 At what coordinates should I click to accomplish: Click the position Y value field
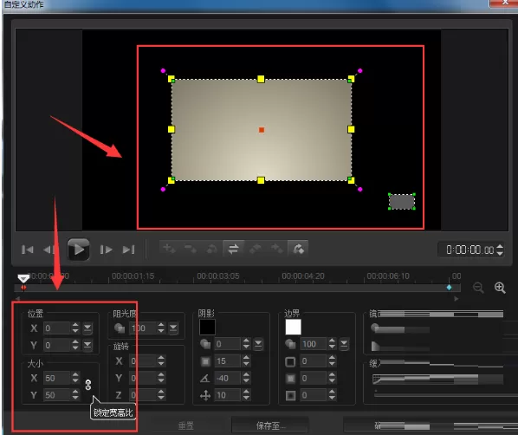tap(57, 345)
